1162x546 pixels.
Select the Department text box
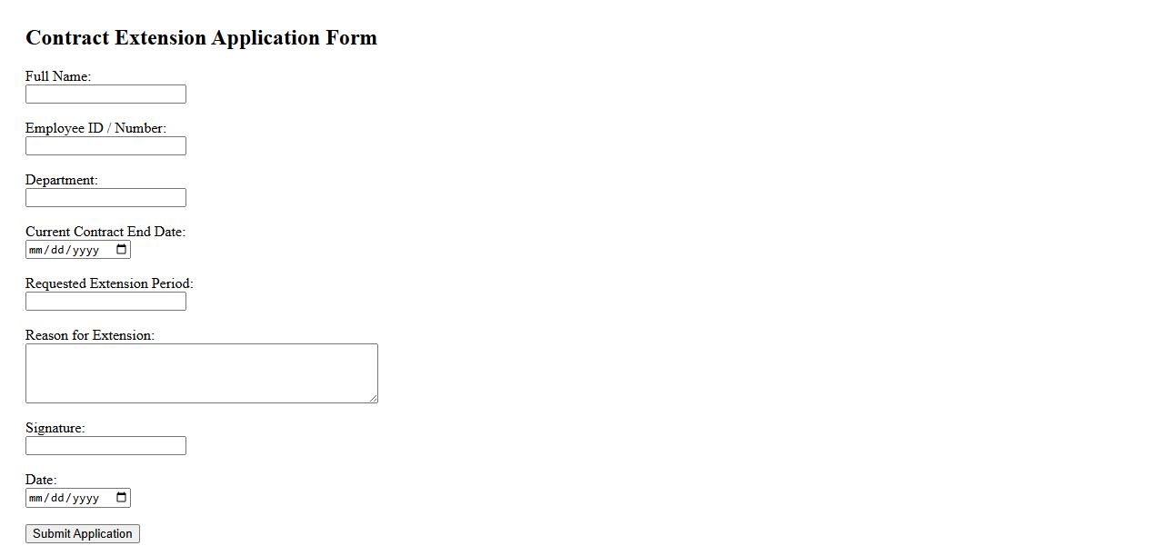click(105, 198)
